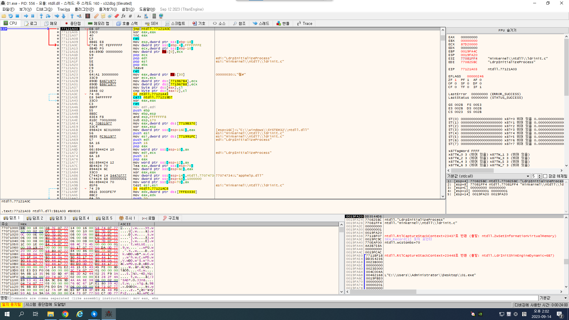This screenshot has height=320, width=569.
Task: Run the program with the blue arrow icon
Action: [26, 16]
